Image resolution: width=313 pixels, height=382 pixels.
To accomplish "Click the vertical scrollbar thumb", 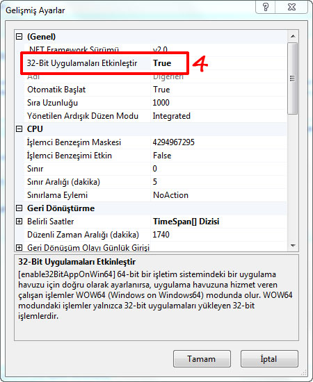I will (x=293, y=78).
